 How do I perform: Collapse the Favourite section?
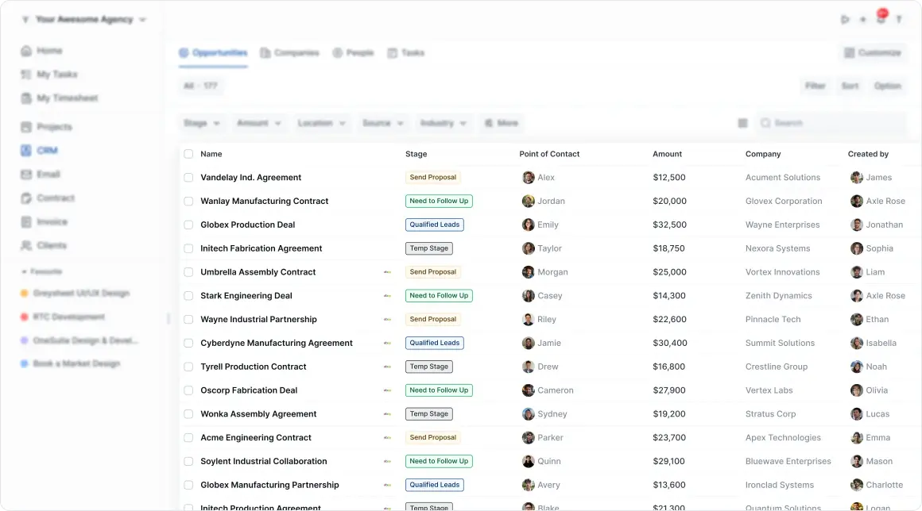[42, 271]
